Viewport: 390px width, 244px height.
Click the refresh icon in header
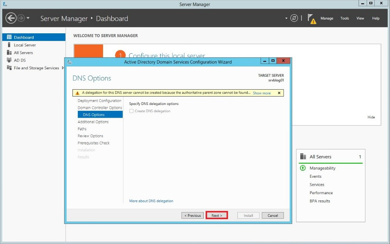(294, 18)
